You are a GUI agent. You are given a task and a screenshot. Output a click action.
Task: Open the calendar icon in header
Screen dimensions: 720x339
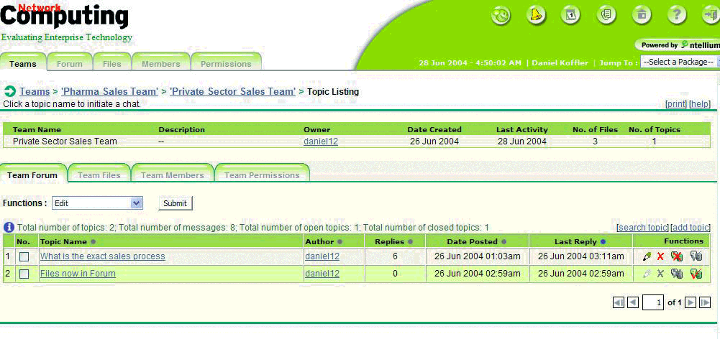coord(570,15)
